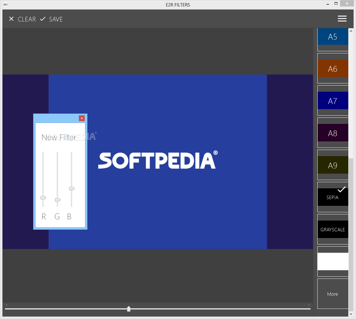
Task: Choose the A7 blue filter
Action: (333, 101)
